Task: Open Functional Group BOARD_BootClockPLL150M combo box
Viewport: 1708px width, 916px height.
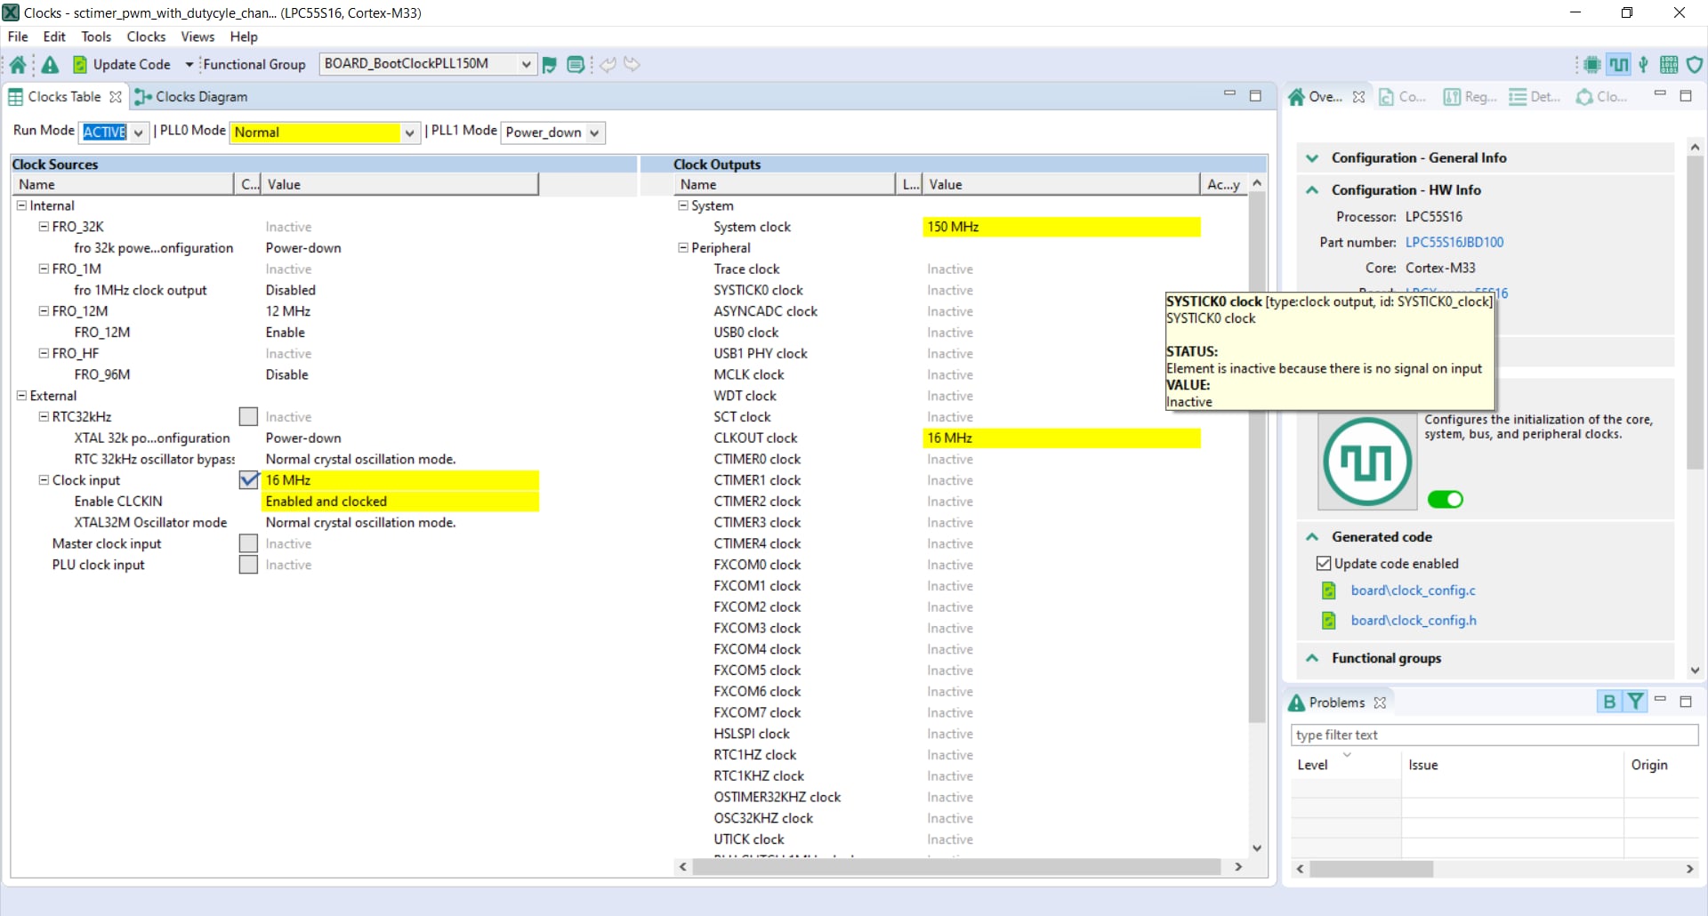Action: coord(427,64)
